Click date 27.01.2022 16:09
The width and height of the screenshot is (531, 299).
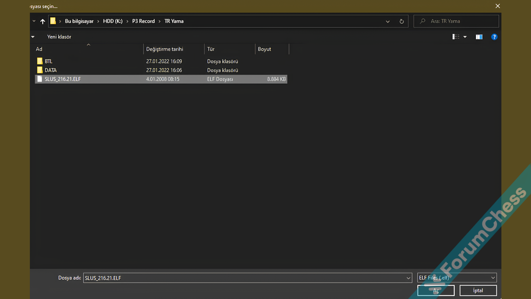(164, 61)
